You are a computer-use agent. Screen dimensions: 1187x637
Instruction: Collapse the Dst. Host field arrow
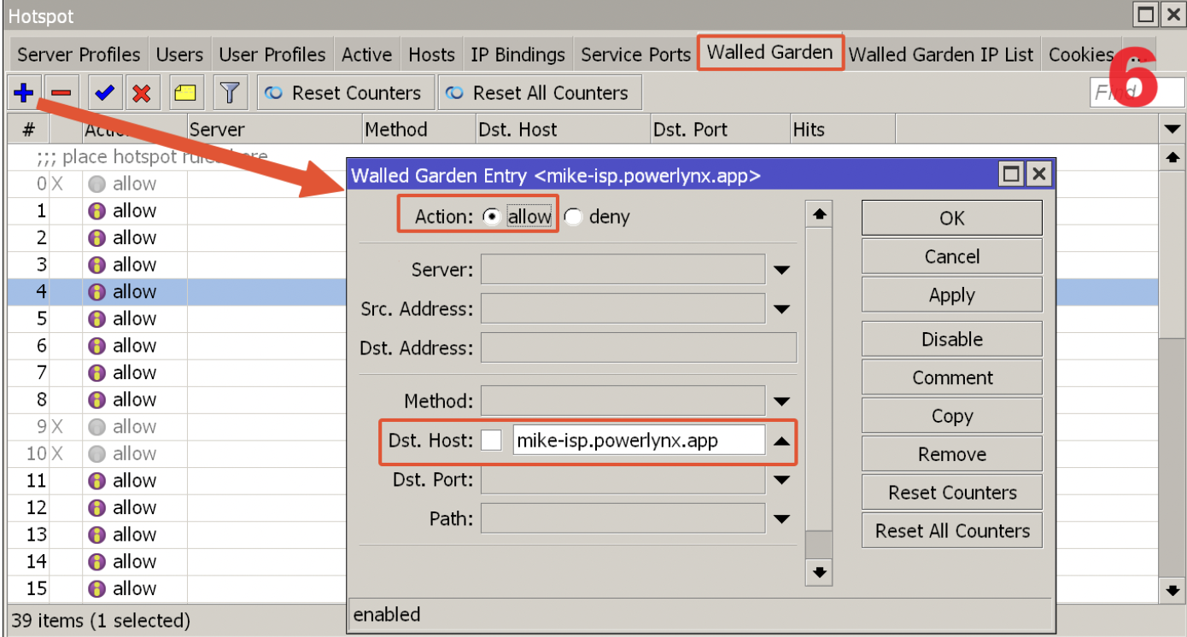tap(781, 441)
